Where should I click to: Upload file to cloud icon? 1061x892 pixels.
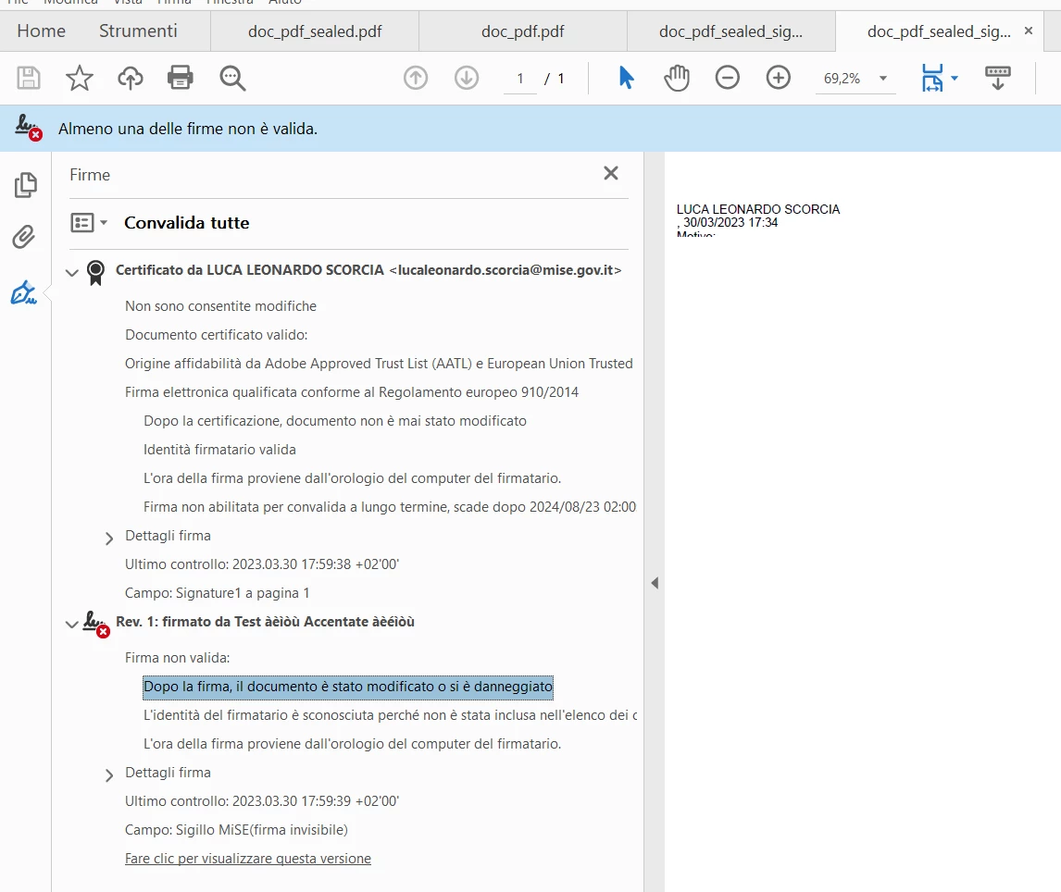[130, 78]
